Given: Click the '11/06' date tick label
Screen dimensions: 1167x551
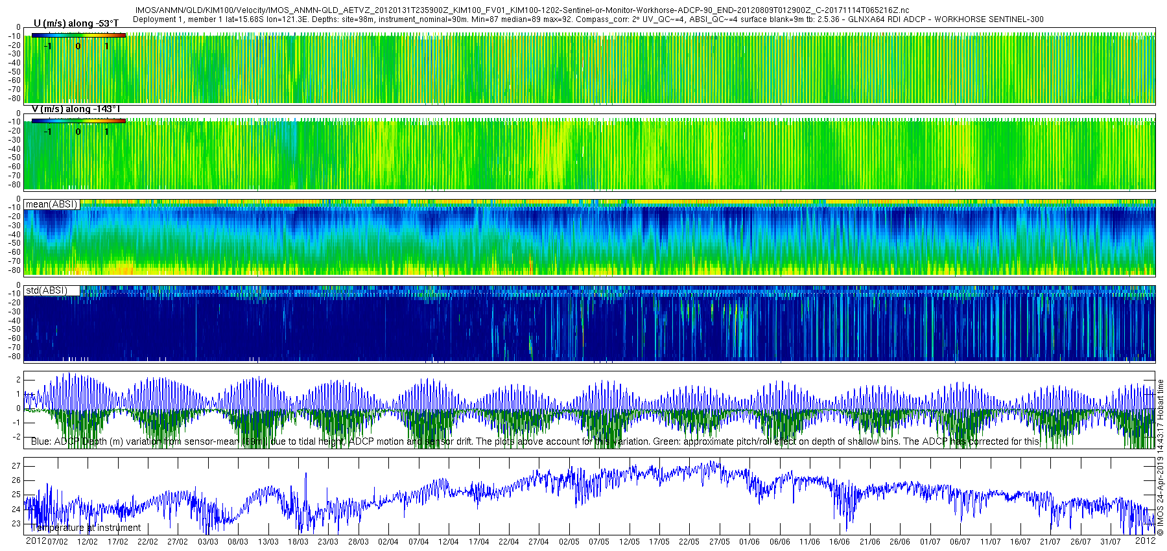Looking at the screenshot, I should (810, 541).
